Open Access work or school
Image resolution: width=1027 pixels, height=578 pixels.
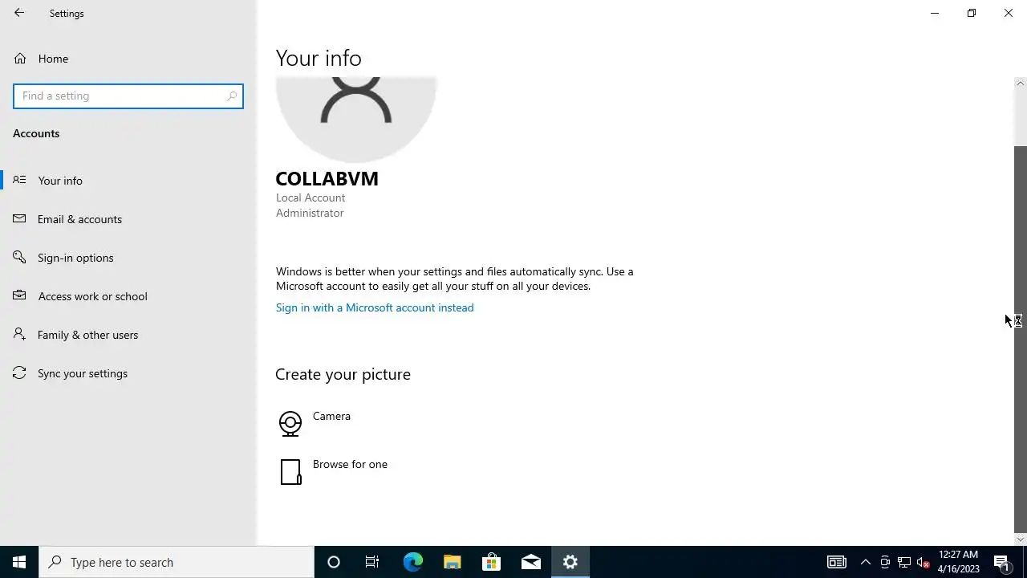pos(128,296)
